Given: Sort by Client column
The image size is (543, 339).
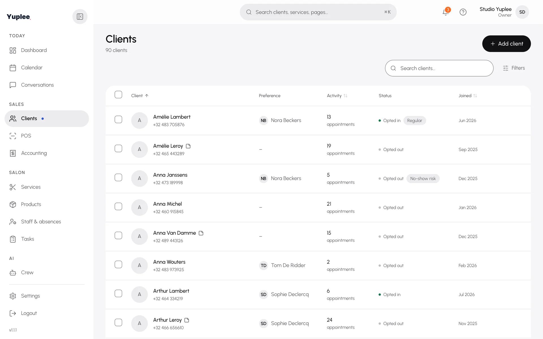Looking at the screenshot, I should tap(140, 96).
